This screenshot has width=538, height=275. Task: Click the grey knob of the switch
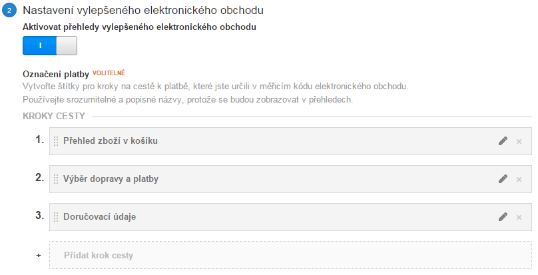point(67,46)
